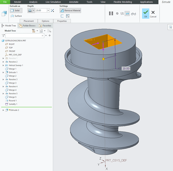Open the glasses verify preview
Image resolution: width=173 pixels, height=171 pixels.
click(x=133, y=13)
